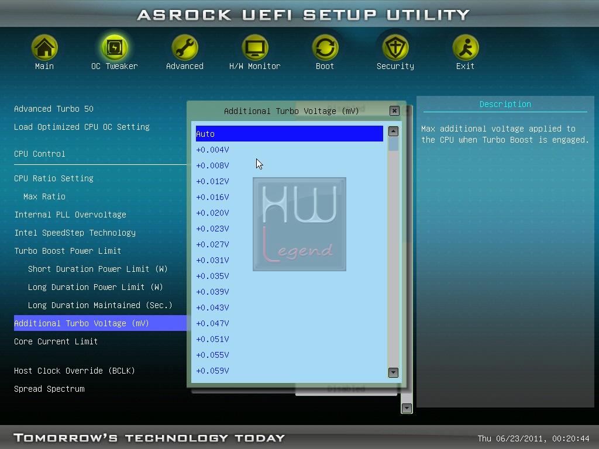Go to the Boot refresh icon
Screen dimensions: 599x449
[325, 48]
